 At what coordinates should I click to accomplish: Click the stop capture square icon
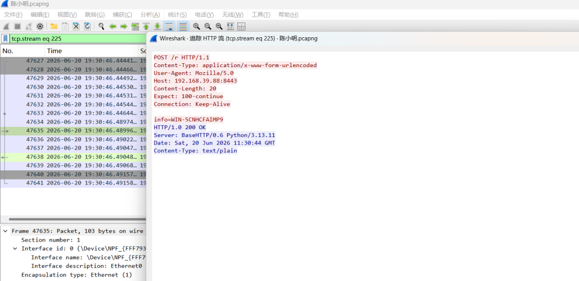tap(18, 27)
